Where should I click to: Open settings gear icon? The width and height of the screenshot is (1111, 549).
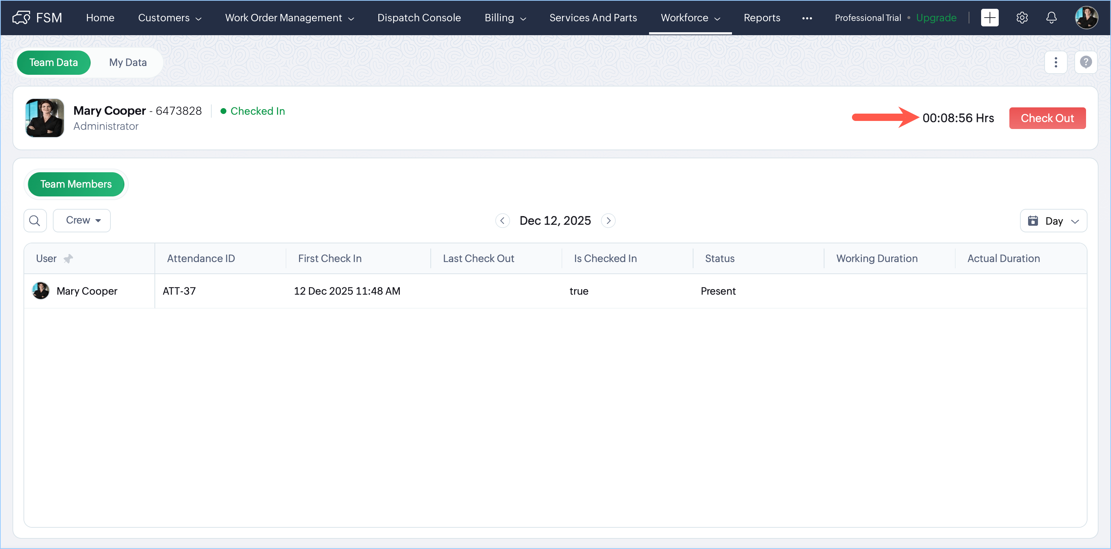(1022, 18)
